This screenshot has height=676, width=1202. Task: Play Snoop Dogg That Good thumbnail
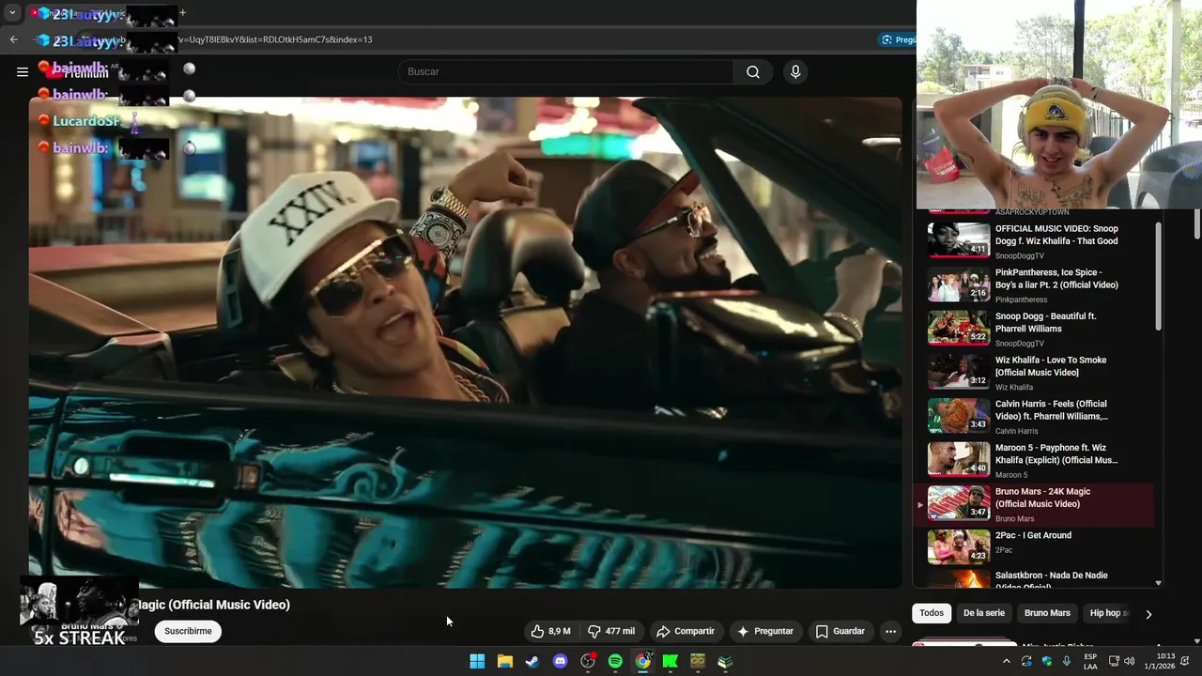pos(959,239)
